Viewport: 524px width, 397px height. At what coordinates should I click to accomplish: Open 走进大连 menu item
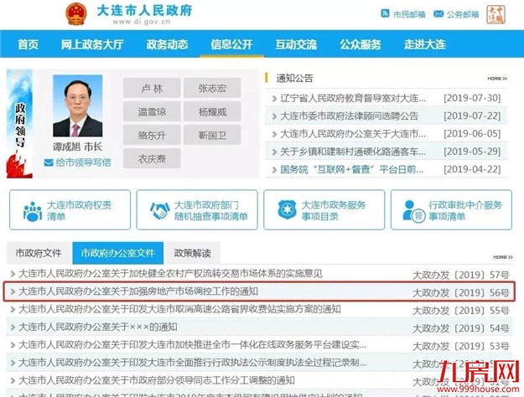(425, 44)
